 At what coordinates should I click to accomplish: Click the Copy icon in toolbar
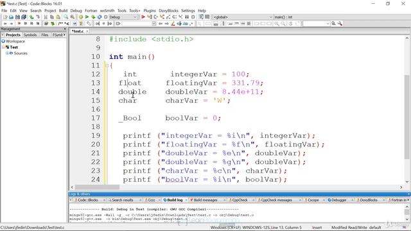tap(52, 17)
